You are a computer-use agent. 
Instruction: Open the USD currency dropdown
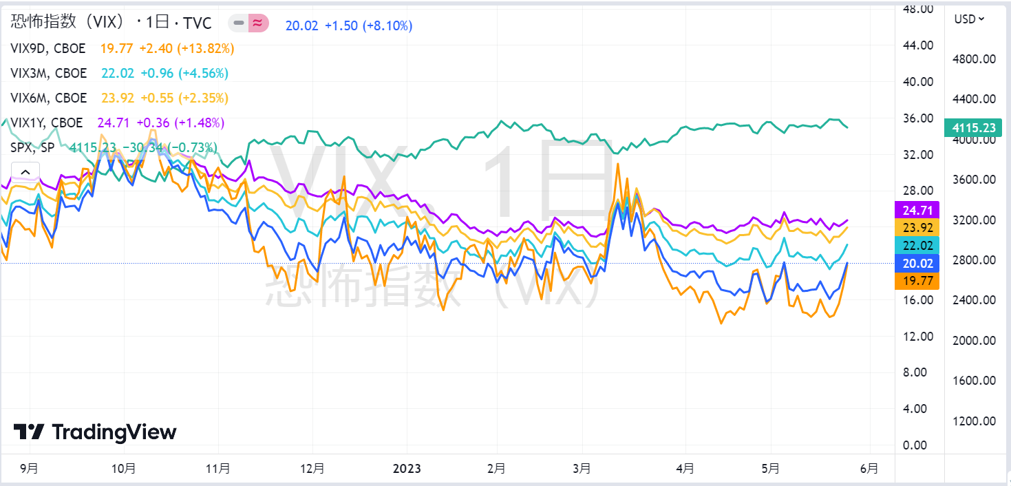click(x=969, y=19)
